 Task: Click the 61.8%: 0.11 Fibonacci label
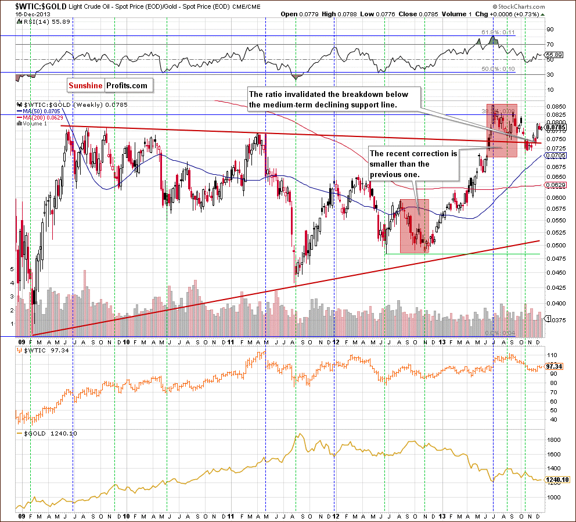[x=498, y=33]
